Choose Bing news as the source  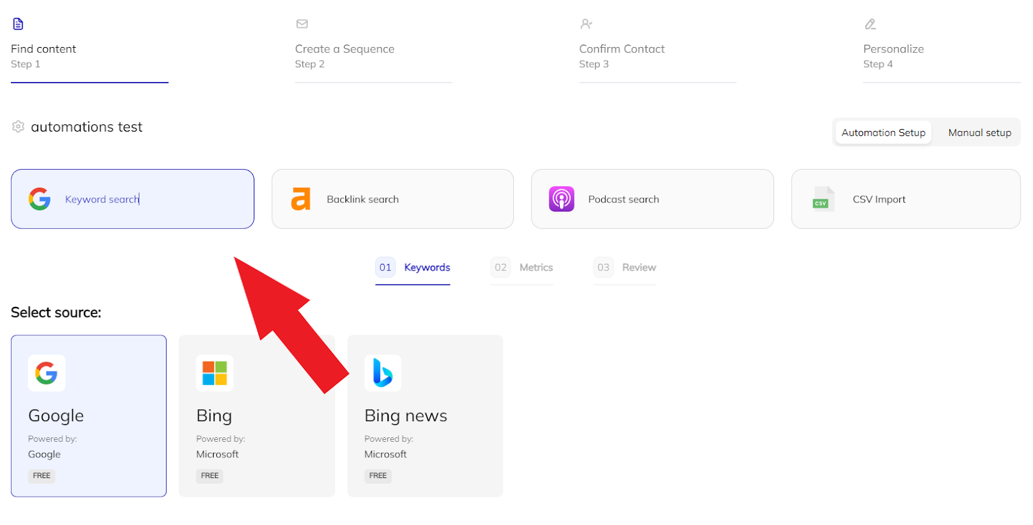click(425, 416)
